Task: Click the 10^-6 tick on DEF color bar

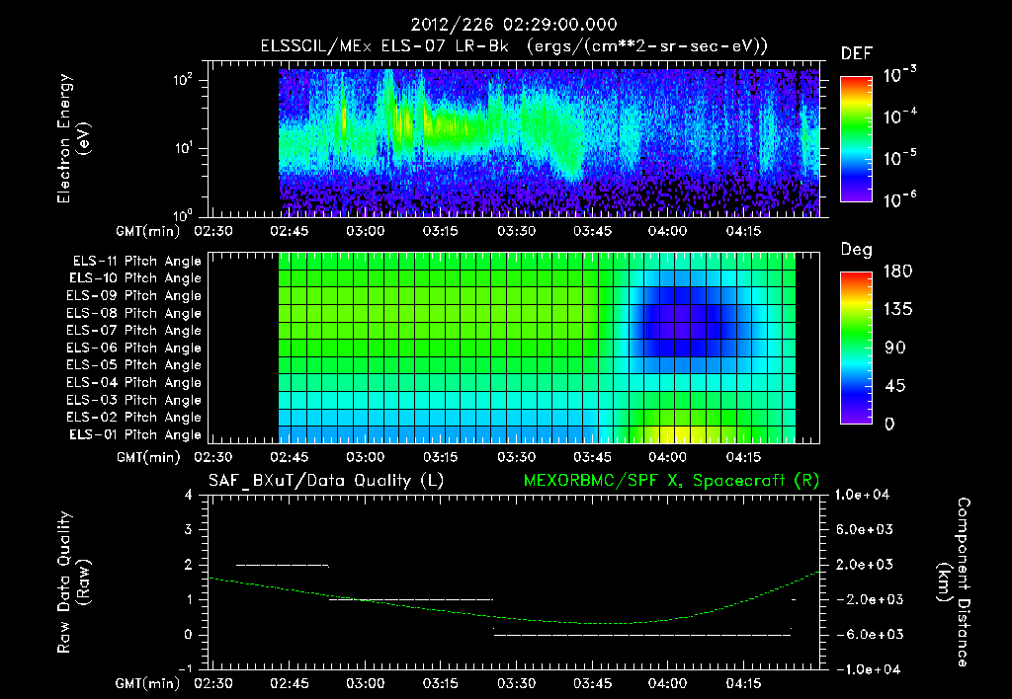Action: (x=899, y=199)
